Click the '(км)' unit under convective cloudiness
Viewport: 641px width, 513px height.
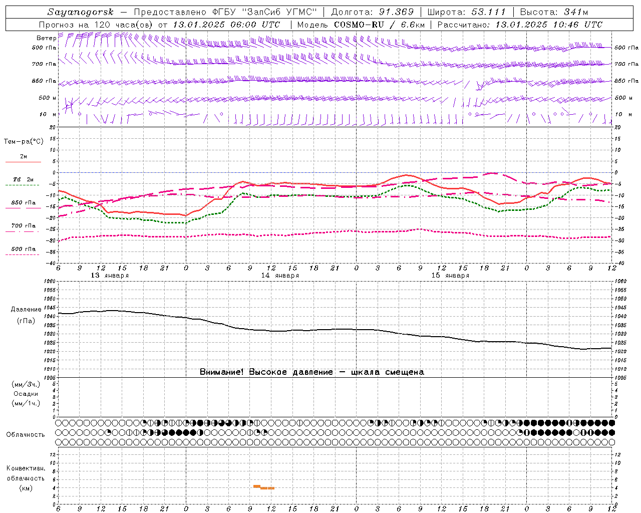pyautogui.click(x=26, y=488)
